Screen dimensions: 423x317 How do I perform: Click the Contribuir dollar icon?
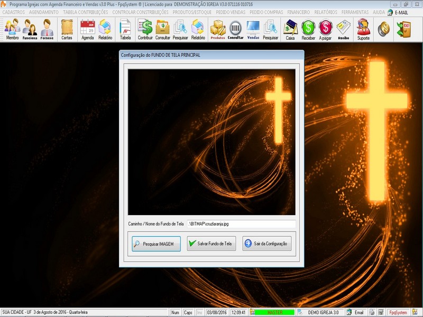pyautogui.click(x=145, y=29)
